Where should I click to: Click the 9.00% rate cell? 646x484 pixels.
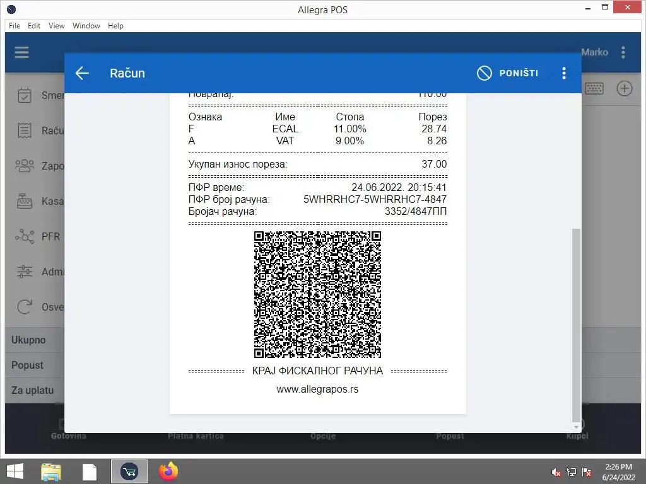349,141
